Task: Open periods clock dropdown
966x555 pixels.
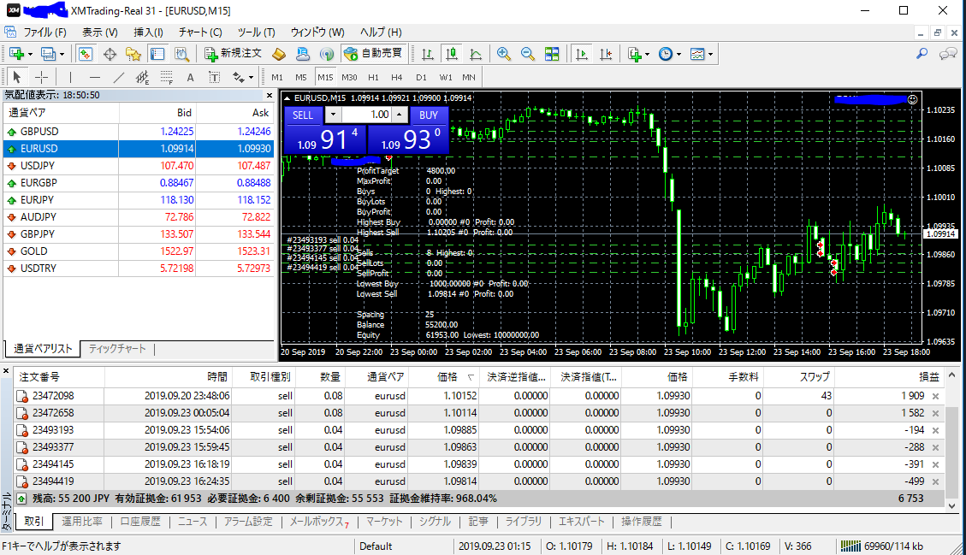Action: (x=670, y=54)
